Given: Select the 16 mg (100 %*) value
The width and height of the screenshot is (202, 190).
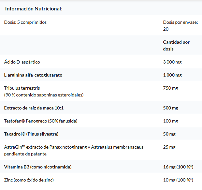Looking at the screenshot, I should tap(178, 167).
